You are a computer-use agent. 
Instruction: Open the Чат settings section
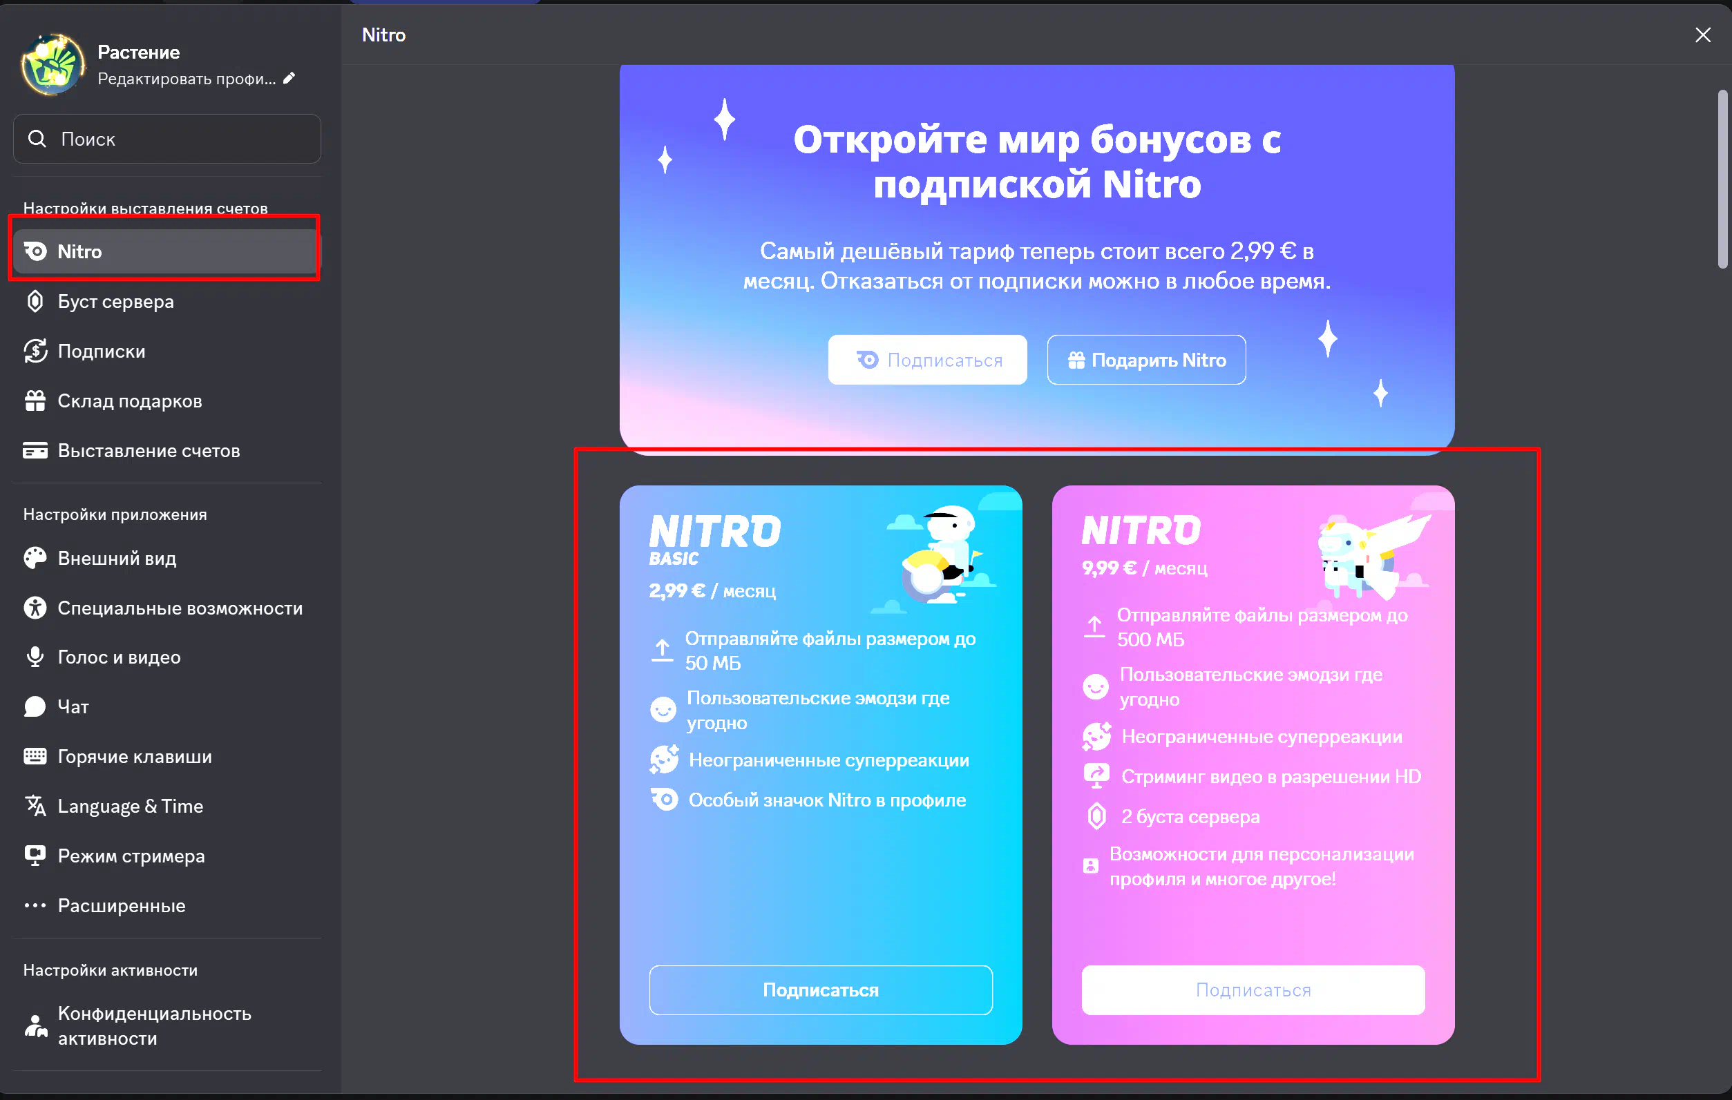coord(73,706)
